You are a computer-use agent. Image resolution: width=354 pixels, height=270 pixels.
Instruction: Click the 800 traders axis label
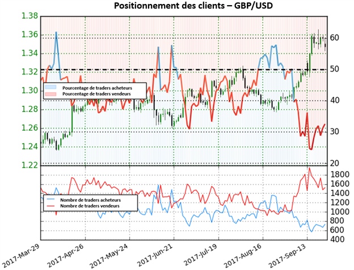coord(337,221)
